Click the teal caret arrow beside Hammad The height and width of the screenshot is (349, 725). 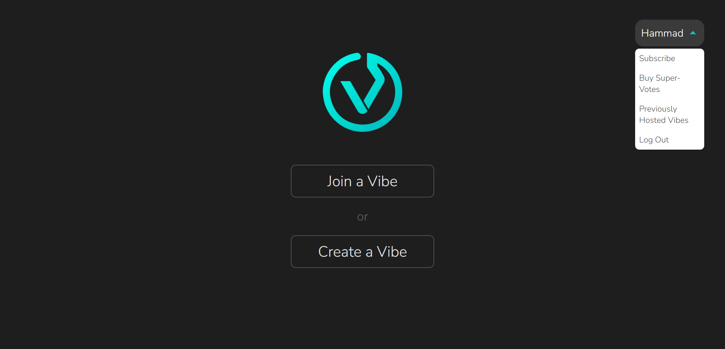[693, 33]
